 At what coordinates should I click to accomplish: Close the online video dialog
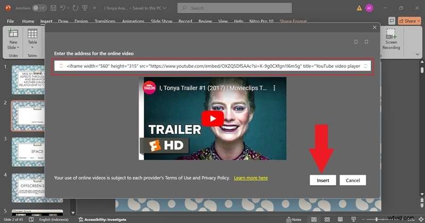tap(375, 28)
